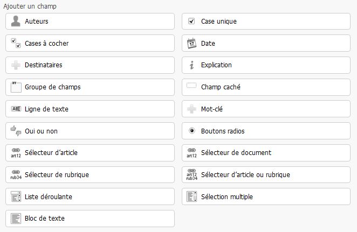Screen dimensions: 357x232
Task: Add a Sélection multiple field
Action: 266,196
